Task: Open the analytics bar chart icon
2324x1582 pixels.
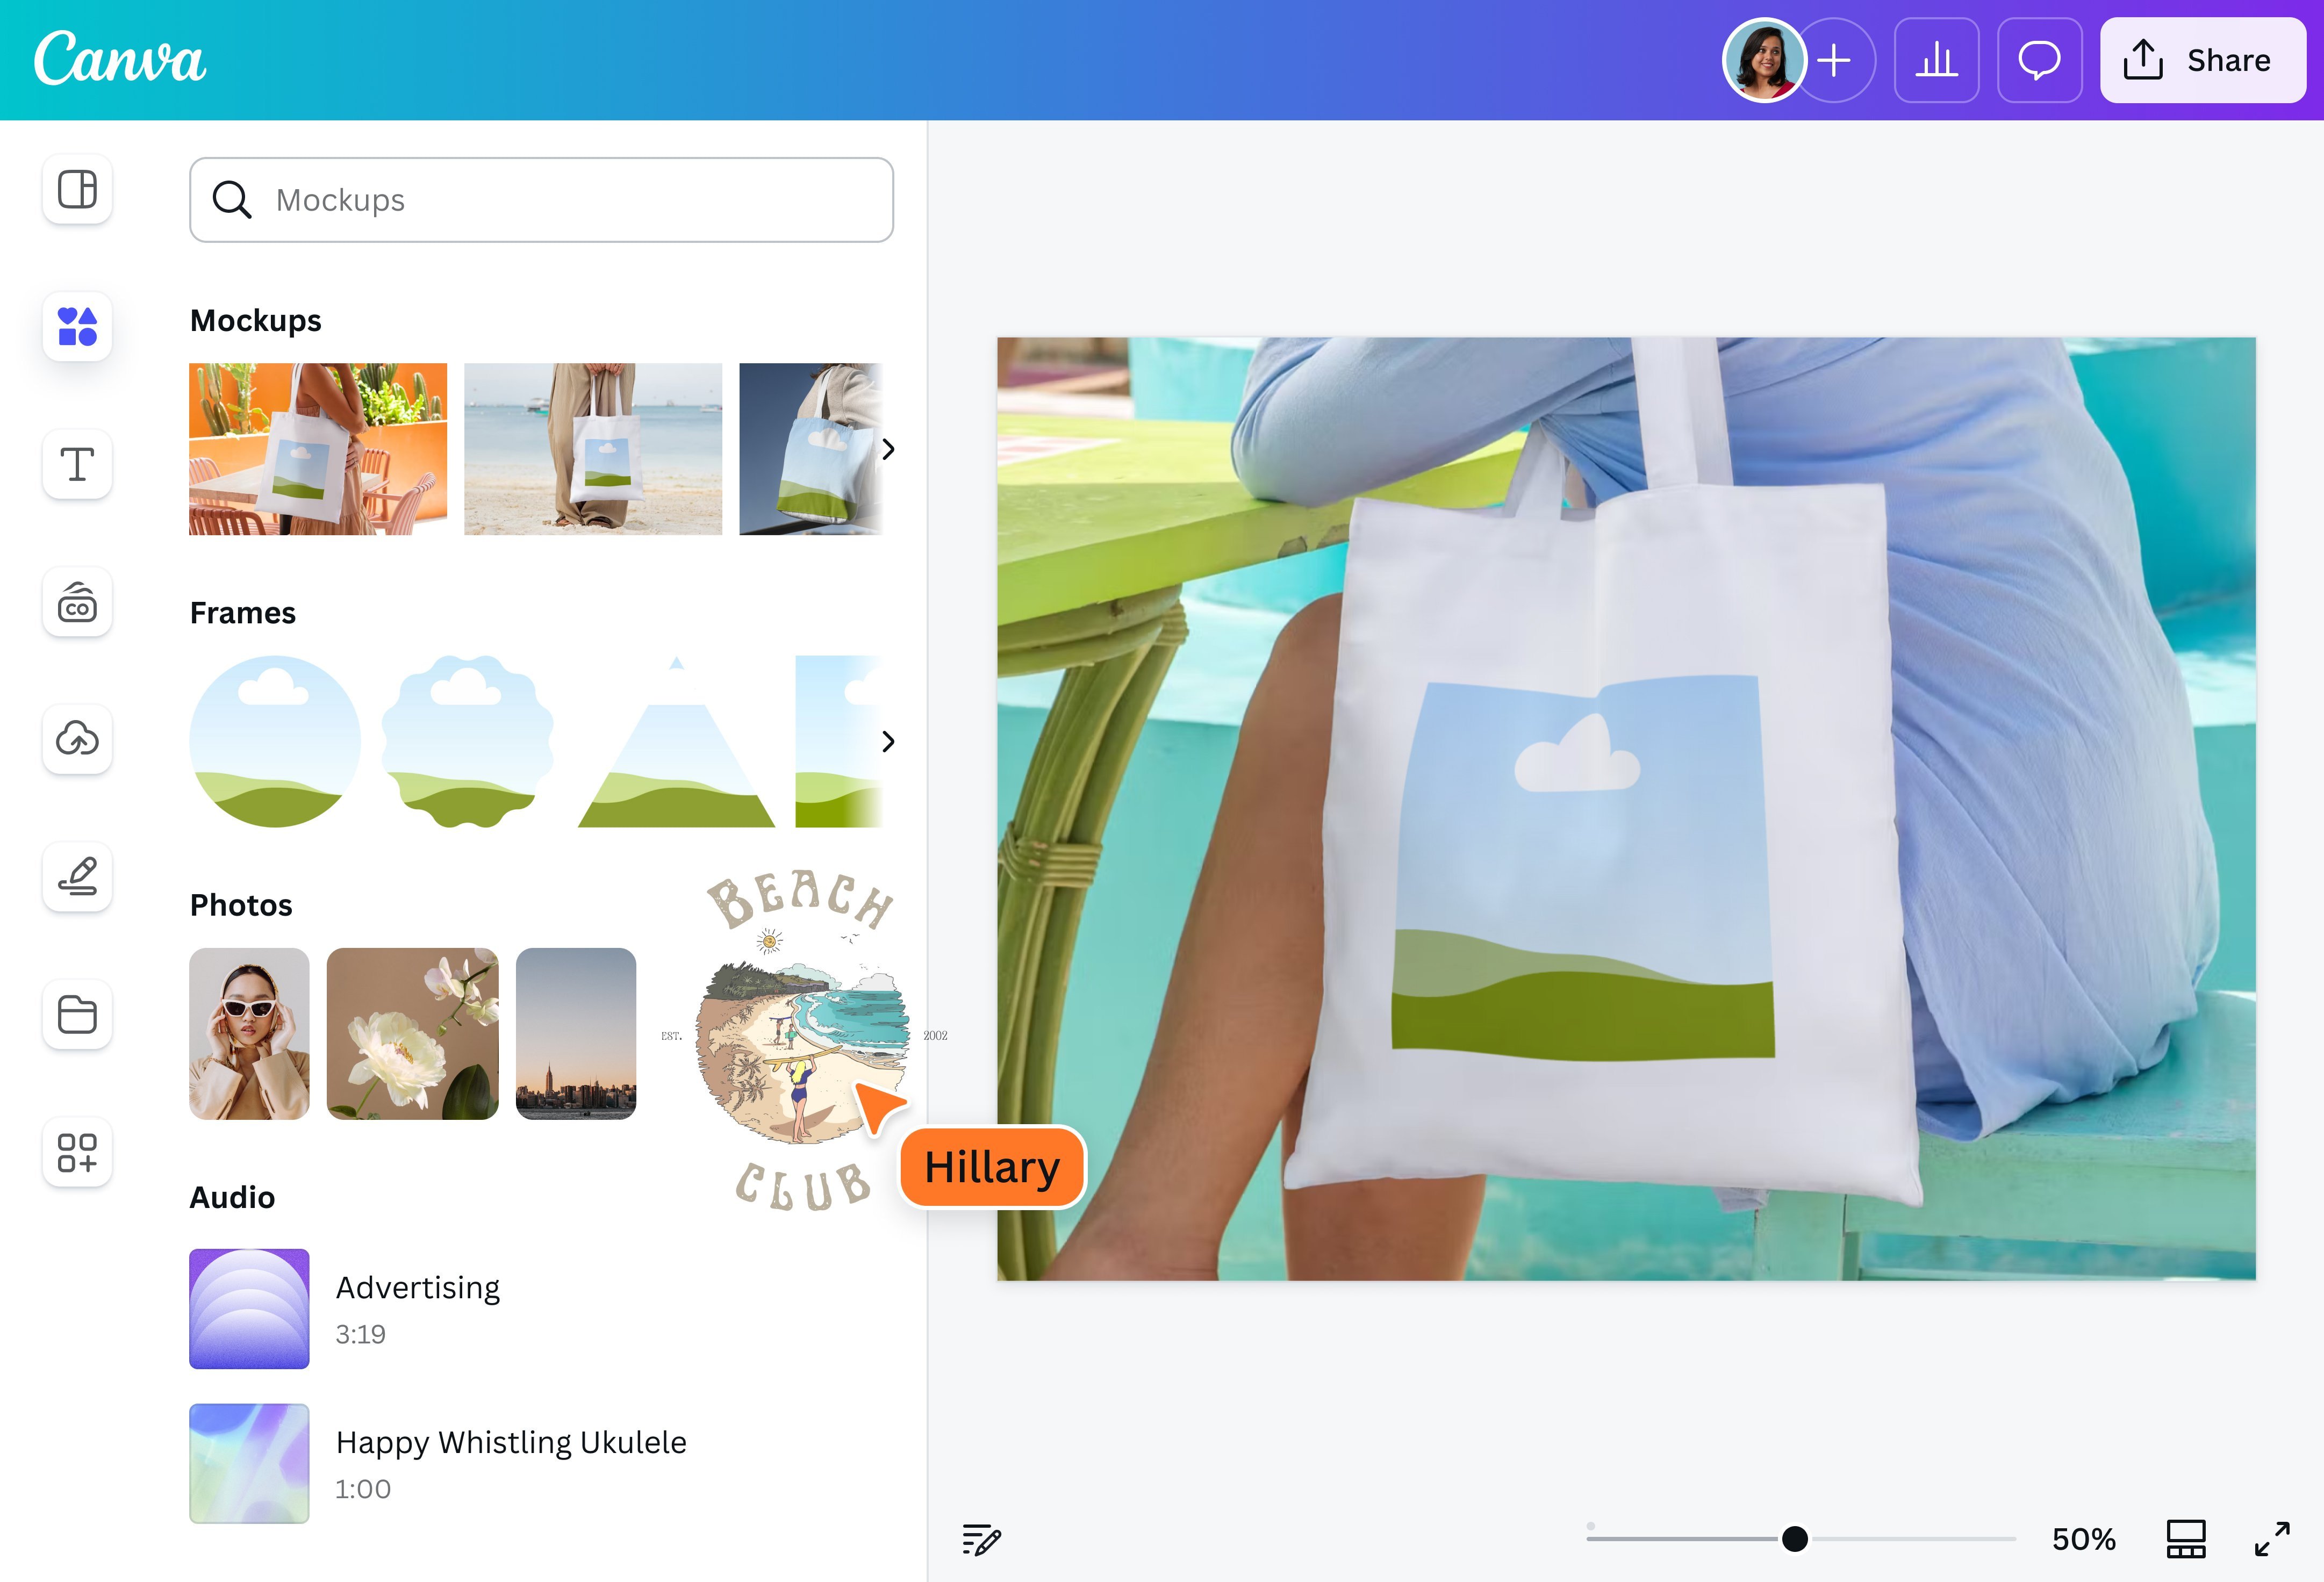Action: [1936, 60]
